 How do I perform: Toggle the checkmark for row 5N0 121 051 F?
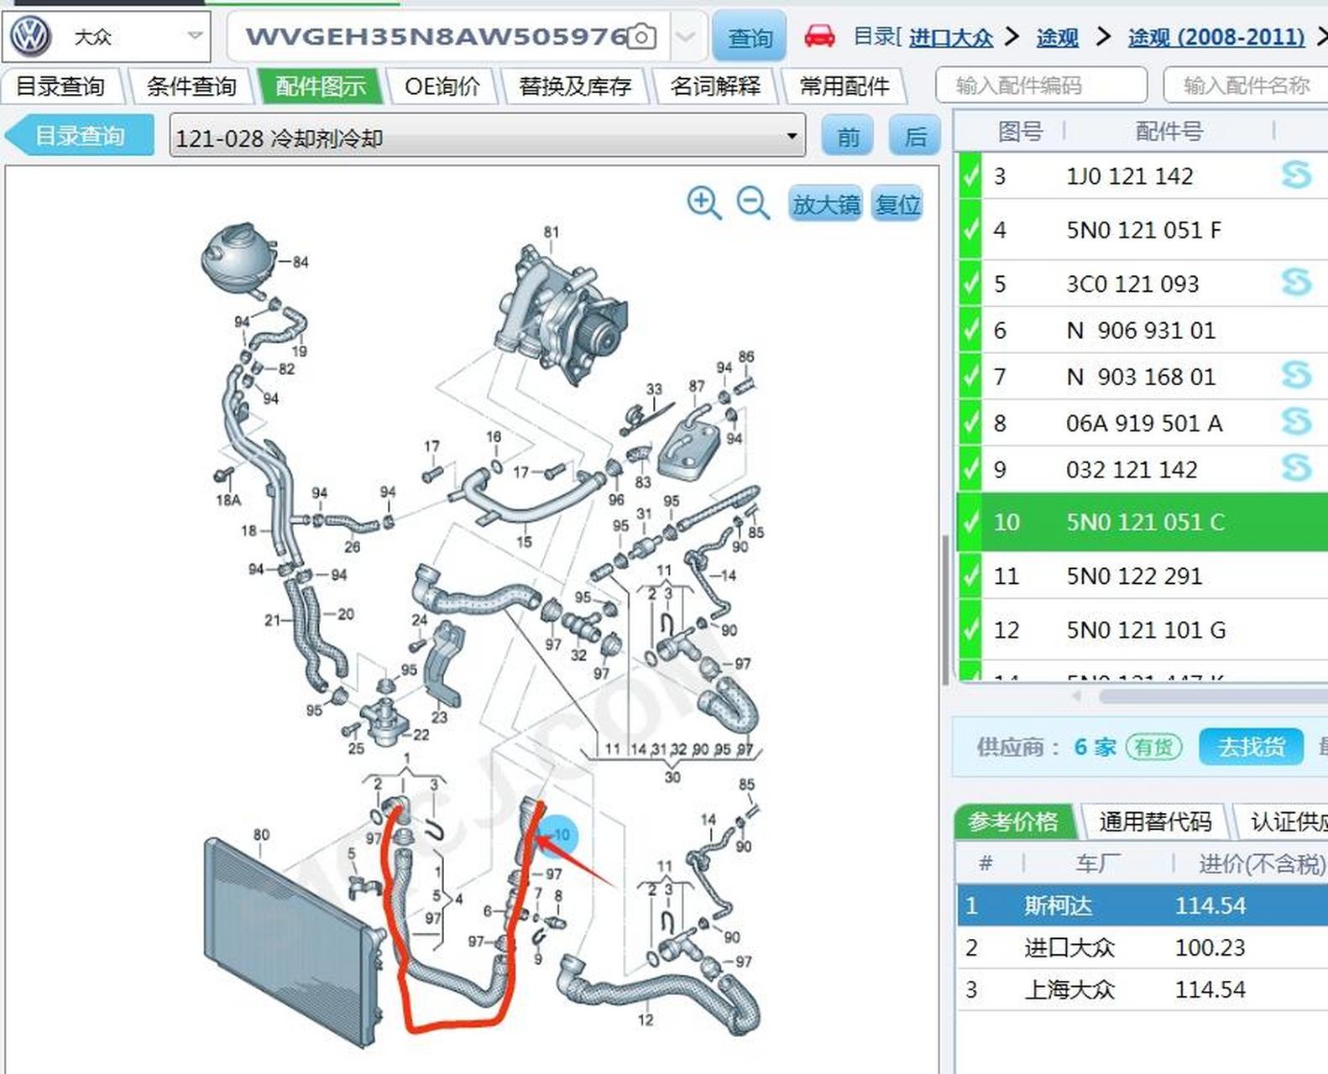coord(970,230)
